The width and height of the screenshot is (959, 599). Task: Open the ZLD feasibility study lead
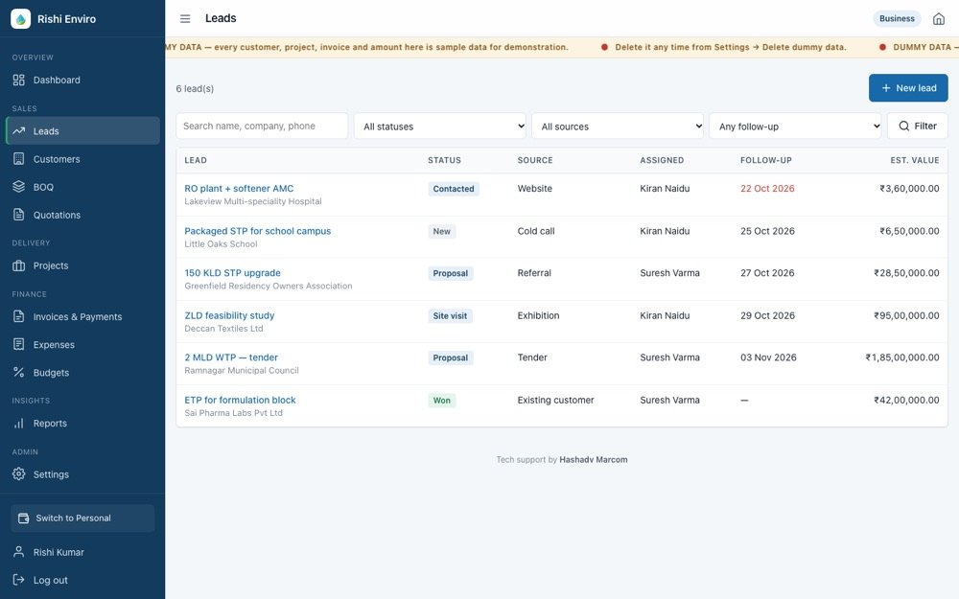pyautogui.click(x=229, y=315)
